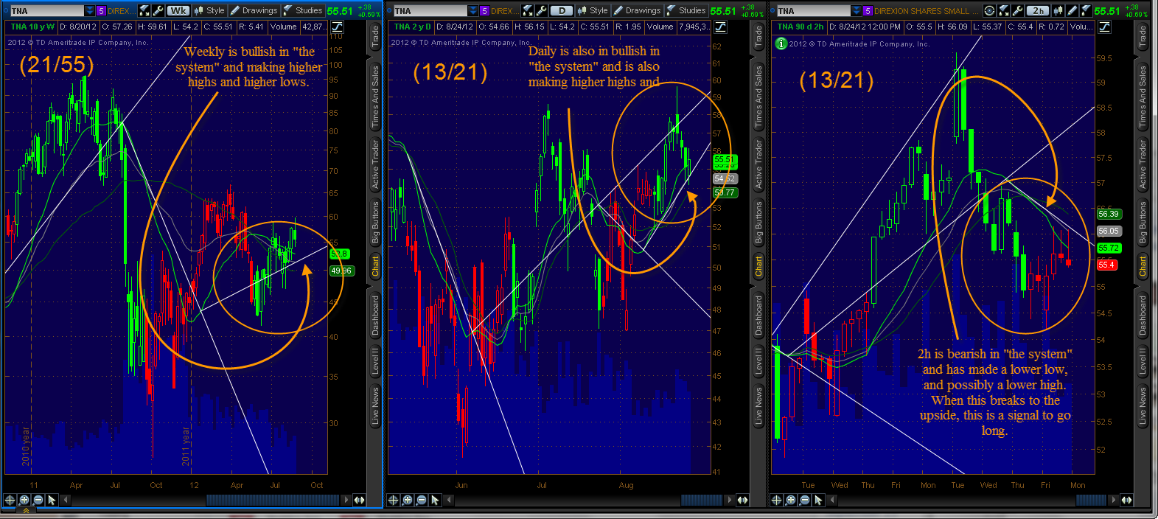The image size is (1158, 519).
Task: Click share flask icon on daily chart toolbar
Action: [x=527, y=10]
